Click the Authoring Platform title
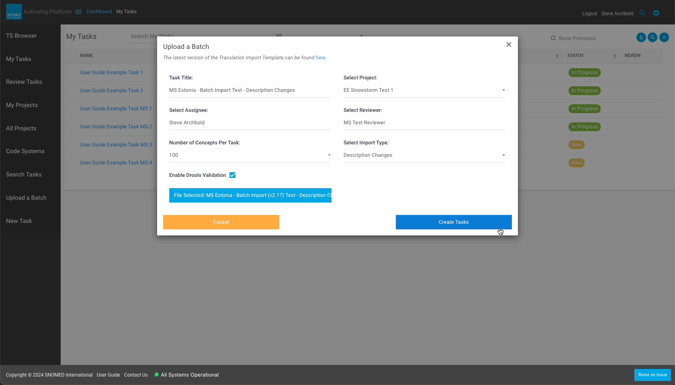Screen dimensions: 675x385 [x=47, y=12]
